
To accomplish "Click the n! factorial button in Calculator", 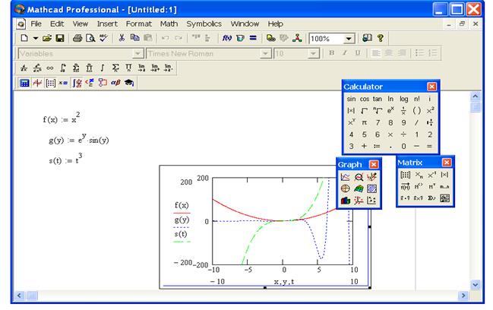I will pos(417,99).
